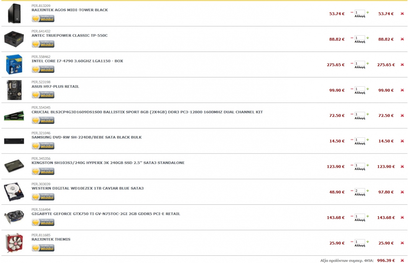Click Αλλαγή under Gigabyte GTX750 quantity
The image size is (408, 263).
(360, 220)
